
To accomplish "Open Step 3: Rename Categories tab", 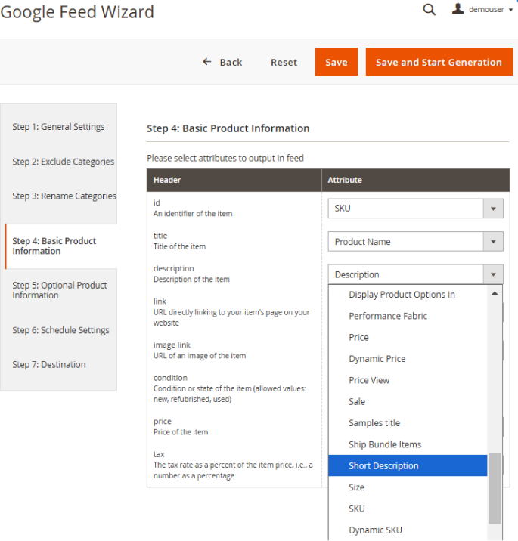I will click(64, 196).
